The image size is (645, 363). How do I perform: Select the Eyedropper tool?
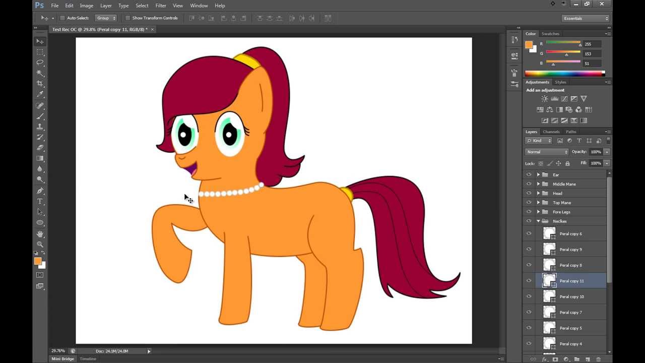coord(40,94)
